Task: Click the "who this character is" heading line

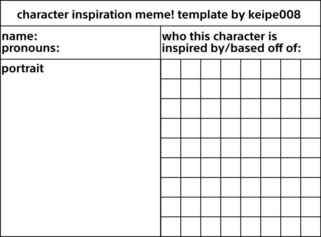Action: pos(219,37)
